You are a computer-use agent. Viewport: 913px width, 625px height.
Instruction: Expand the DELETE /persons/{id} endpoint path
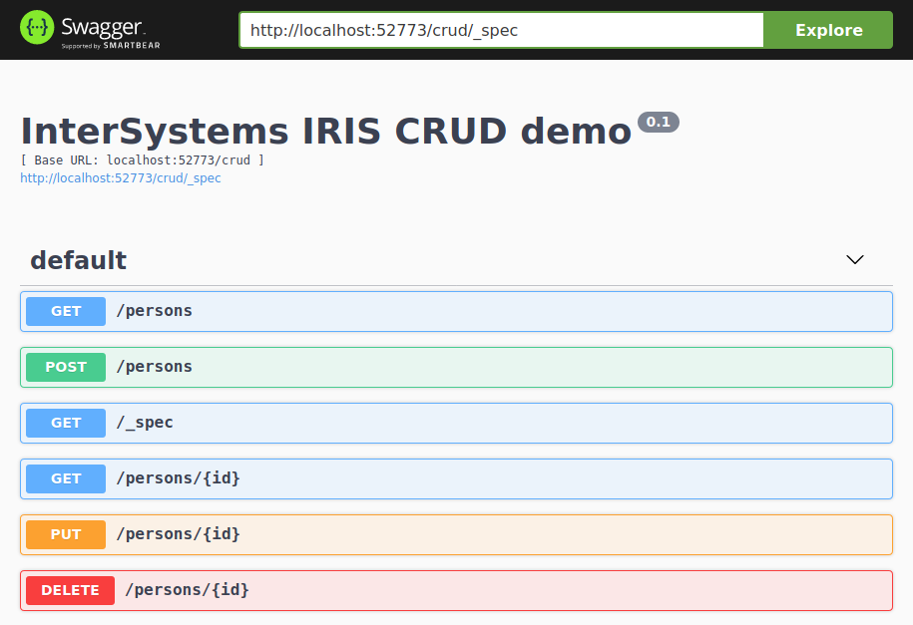187,590
